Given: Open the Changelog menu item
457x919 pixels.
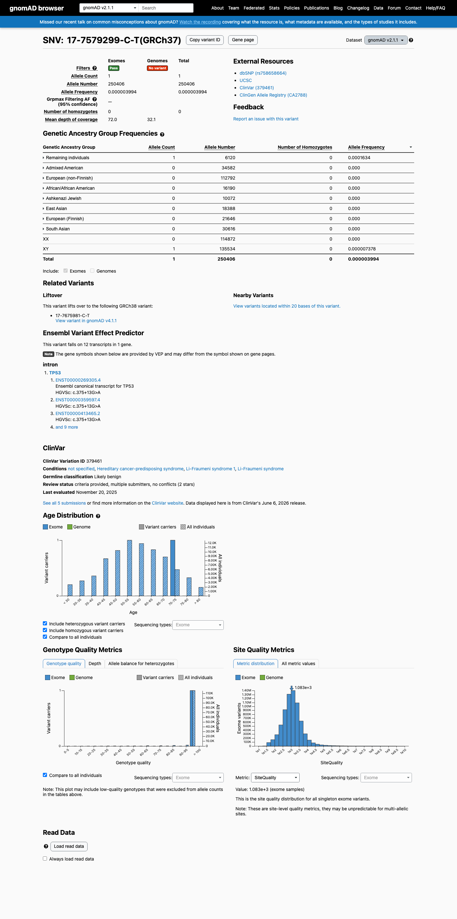Looking at the screenshot, I should click(x=358, y=8).
